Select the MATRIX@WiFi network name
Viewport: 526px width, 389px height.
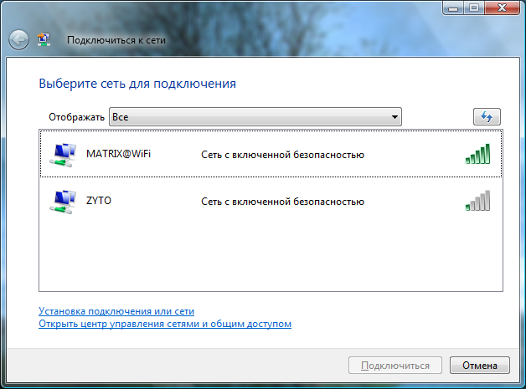pos(118,154)
